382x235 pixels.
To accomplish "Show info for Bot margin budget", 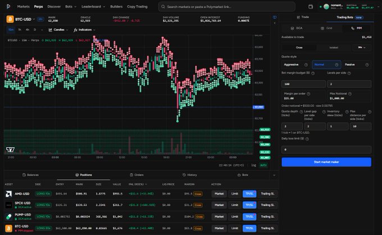I will [313, 73].
